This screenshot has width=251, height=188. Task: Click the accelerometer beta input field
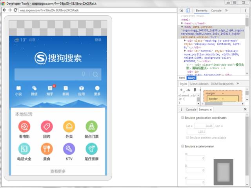pos(195,170)
